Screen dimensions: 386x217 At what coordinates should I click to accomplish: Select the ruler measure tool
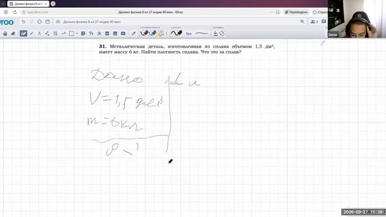(55, 34)
